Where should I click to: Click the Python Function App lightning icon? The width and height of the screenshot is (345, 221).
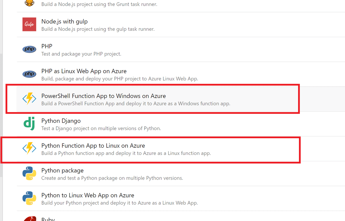click(x=29, y=149)
